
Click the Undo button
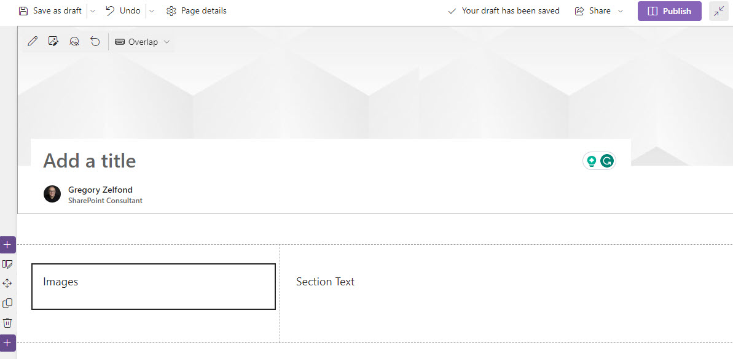pyautogui.click(x=123, y=10)
